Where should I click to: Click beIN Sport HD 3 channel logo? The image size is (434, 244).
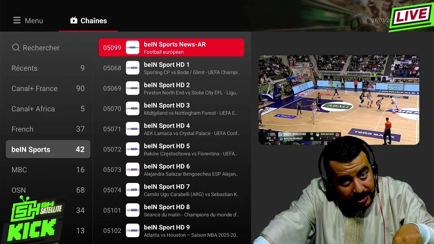(x=133, y=108)
